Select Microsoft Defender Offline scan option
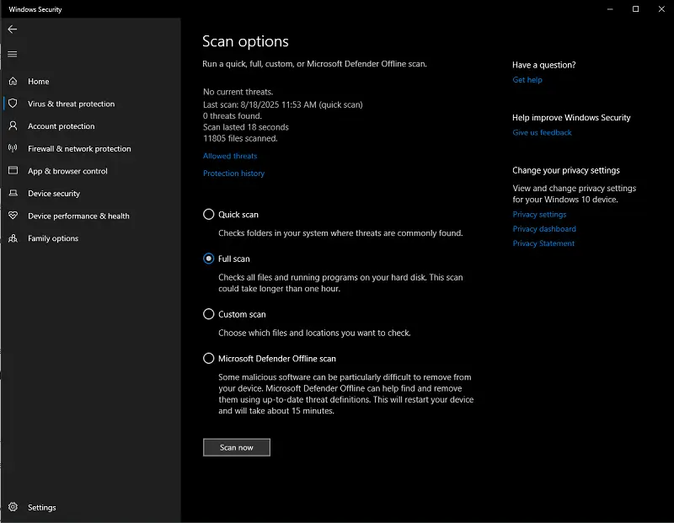 tap(209, 359)
